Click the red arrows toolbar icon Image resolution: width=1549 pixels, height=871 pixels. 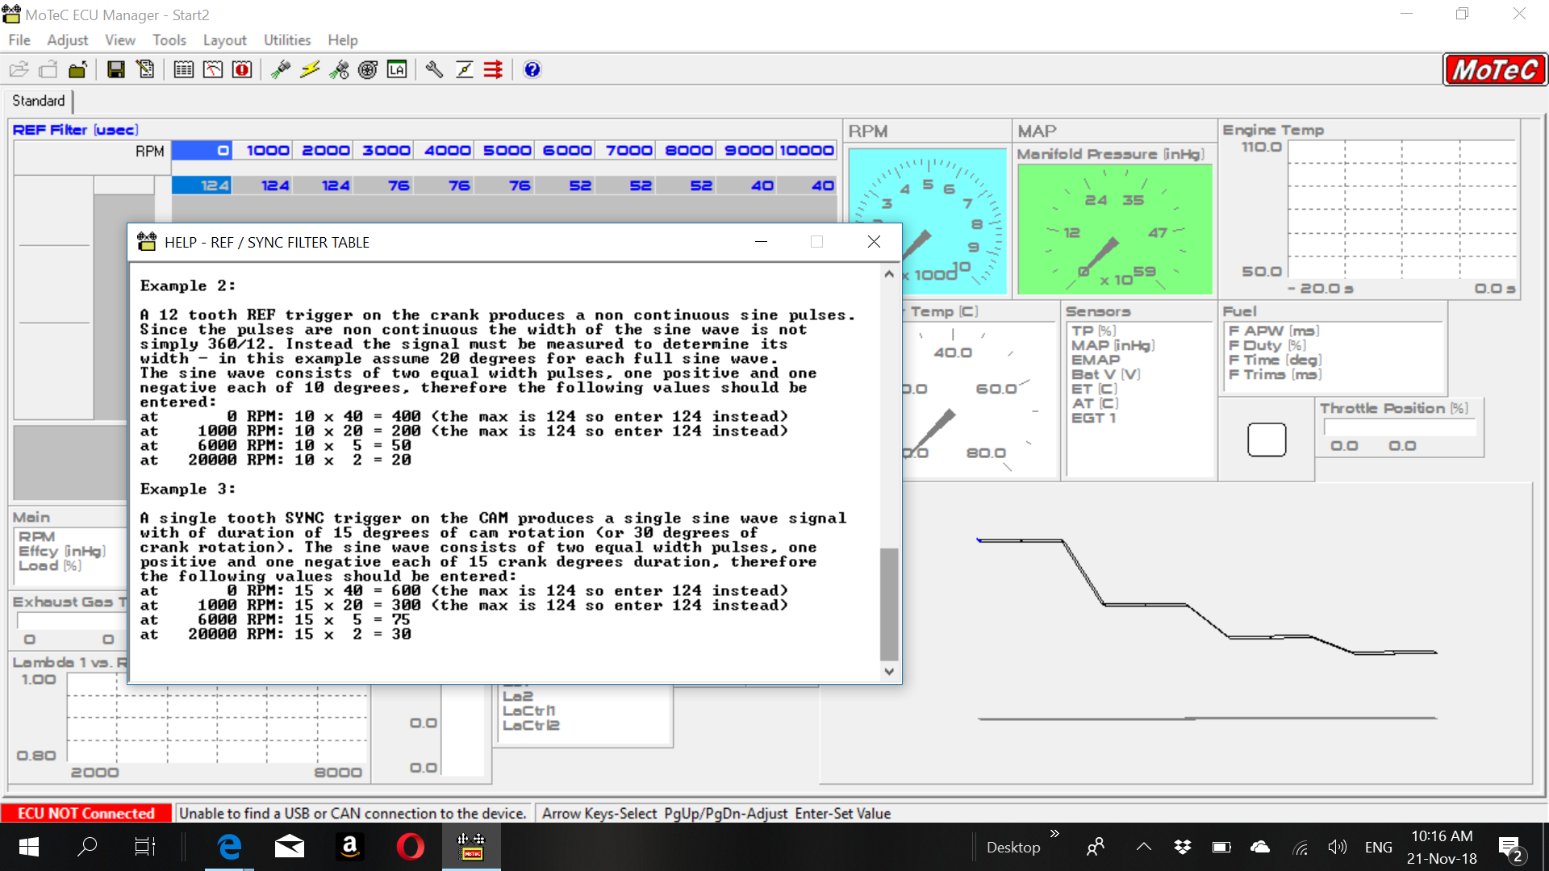(493, 69)
